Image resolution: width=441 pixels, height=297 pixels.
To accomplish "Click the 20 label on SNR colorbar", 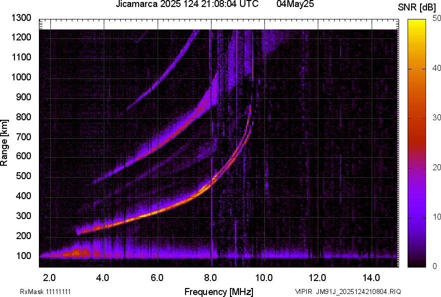I will [437, 167].
